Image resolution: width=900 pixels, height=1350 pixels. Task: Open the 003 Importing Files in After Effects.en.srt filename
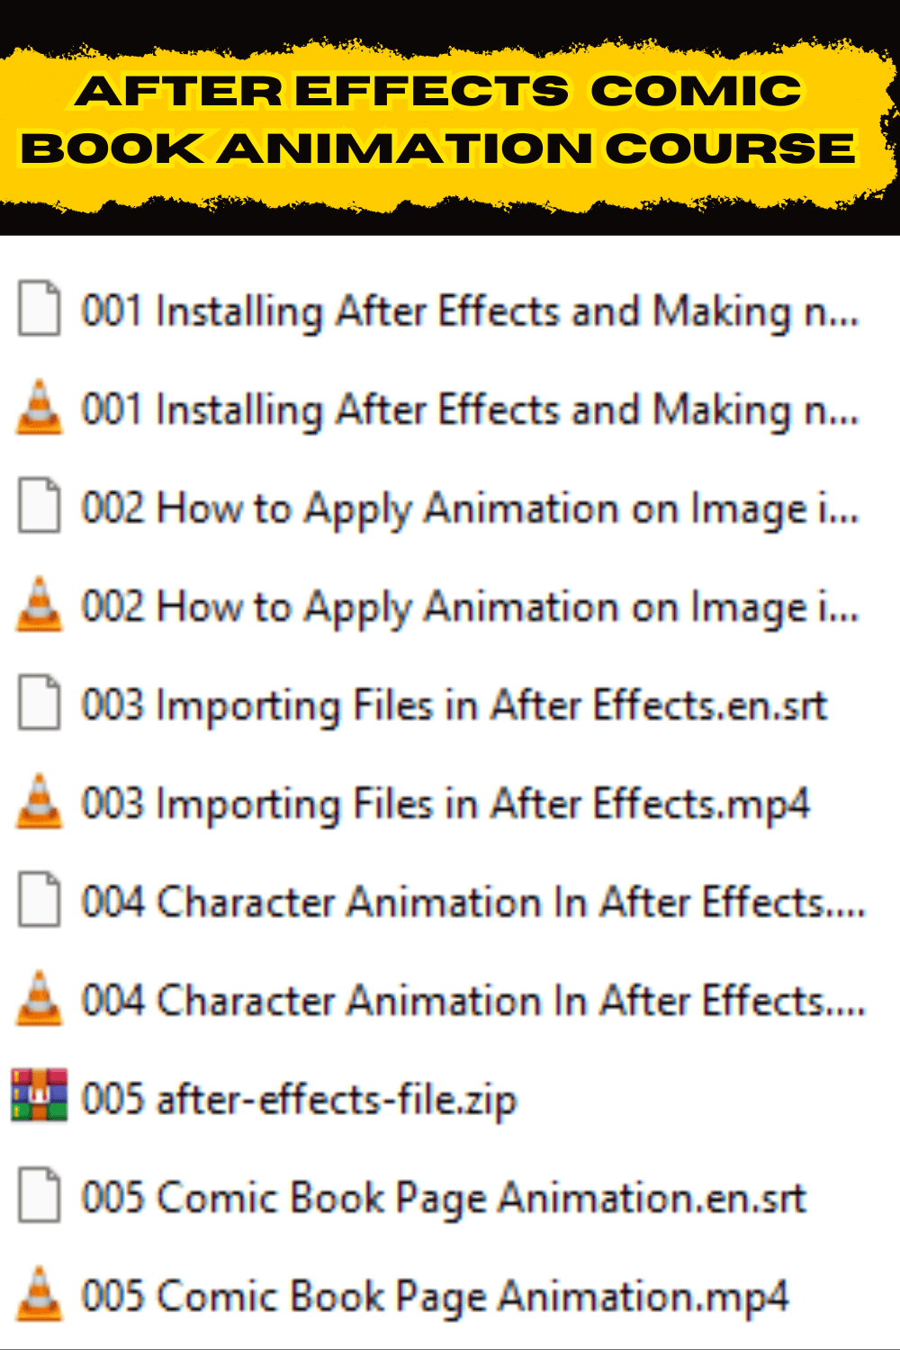(454, 705)
